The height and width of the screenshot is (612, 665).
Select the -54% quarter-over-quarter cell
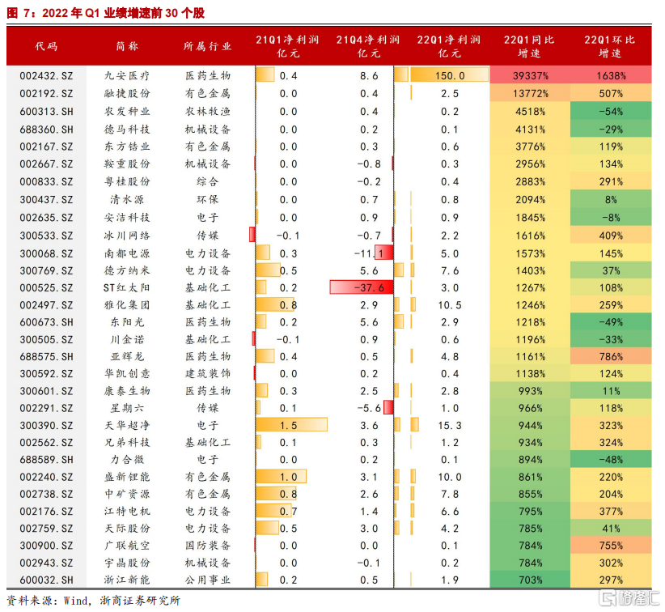coord(611,112)
